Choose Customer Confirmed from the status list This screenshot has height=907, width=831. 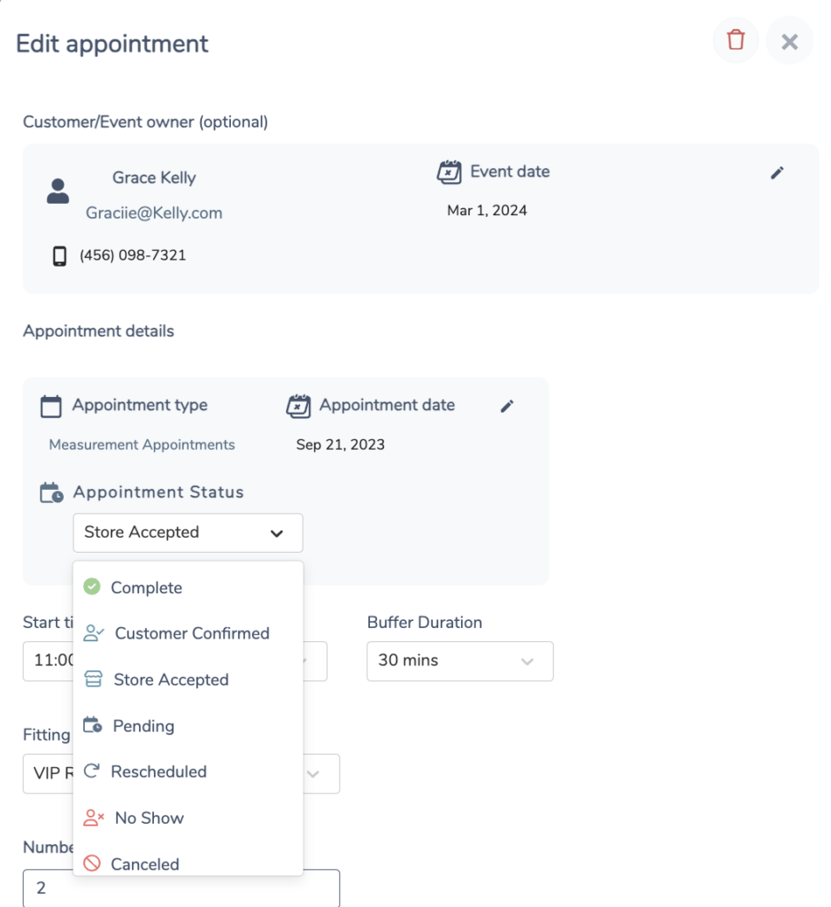[191, 634]
